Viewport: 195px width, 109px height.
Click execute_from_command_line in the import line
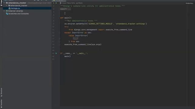point(119,30)
